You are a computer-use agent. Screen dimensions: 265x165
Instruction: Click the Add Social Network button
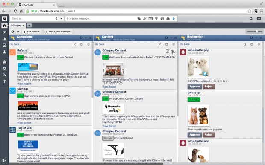click(x=58, y=32)
